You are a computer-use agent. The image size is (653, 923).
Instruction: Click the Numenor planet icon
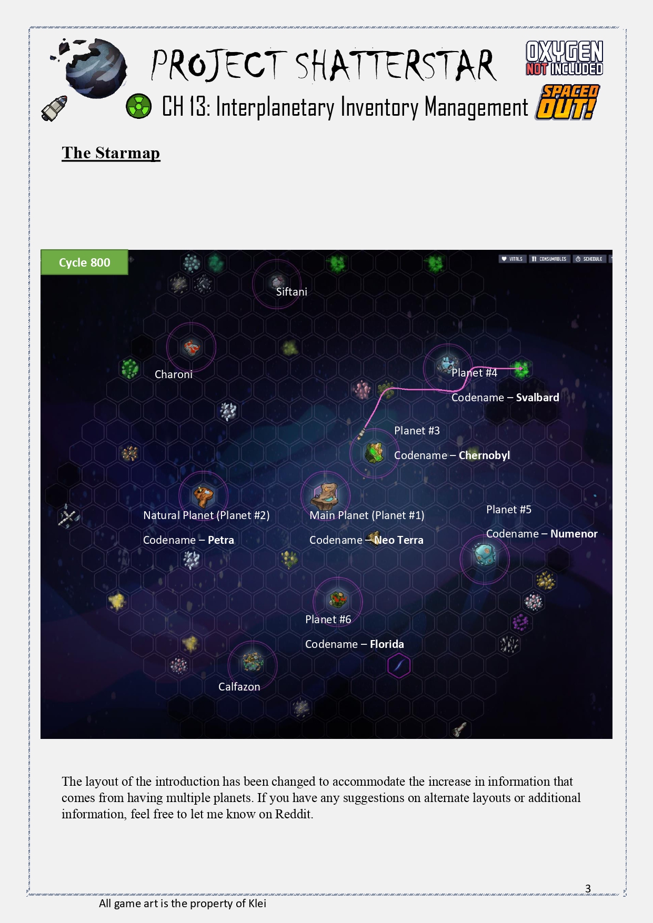(484, 555)
